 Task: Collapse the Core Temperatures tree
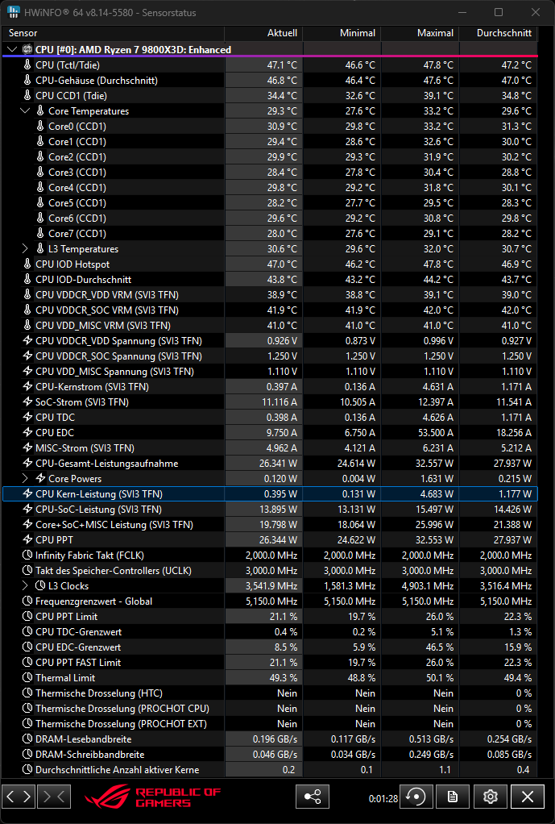[x=25, y=111]
